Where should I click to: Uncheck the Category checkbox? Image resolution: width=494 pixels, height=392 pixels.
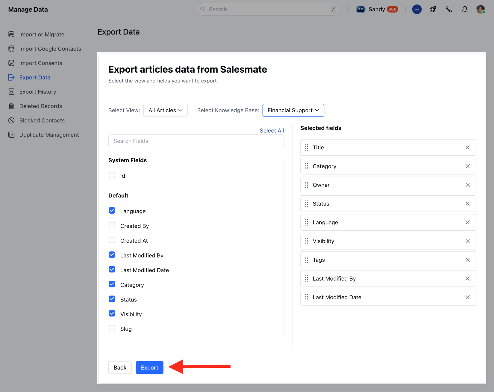click(112, 284)
